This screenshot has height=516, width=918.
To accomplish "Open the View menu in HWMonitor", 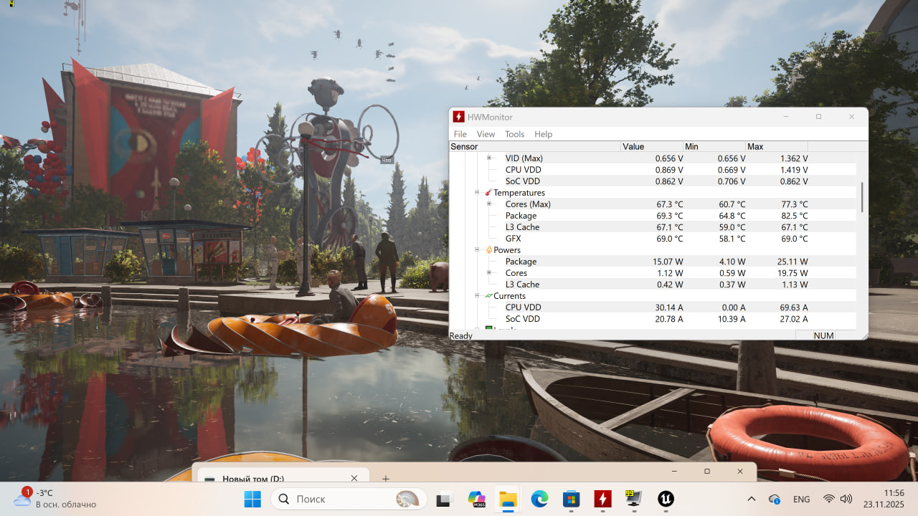I will click(486, 134).
